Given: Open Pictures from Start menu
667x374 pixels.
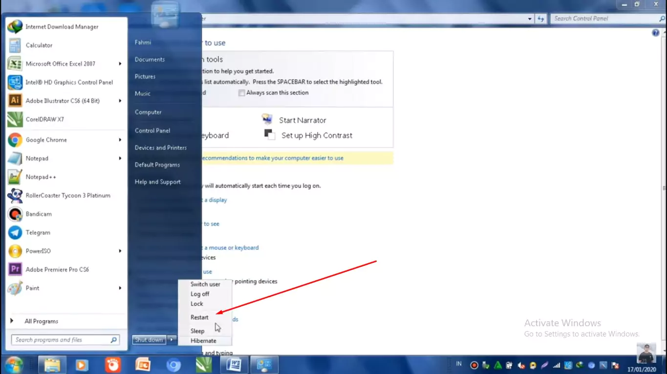Looking at the screenshot, I should (145, 77).
